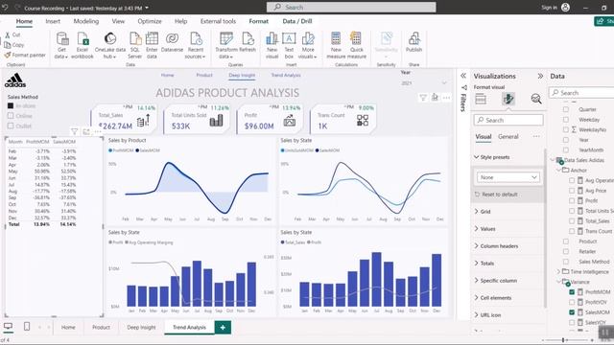Check the Online sales method option
The image size is (614, 345).
[11, 116]
